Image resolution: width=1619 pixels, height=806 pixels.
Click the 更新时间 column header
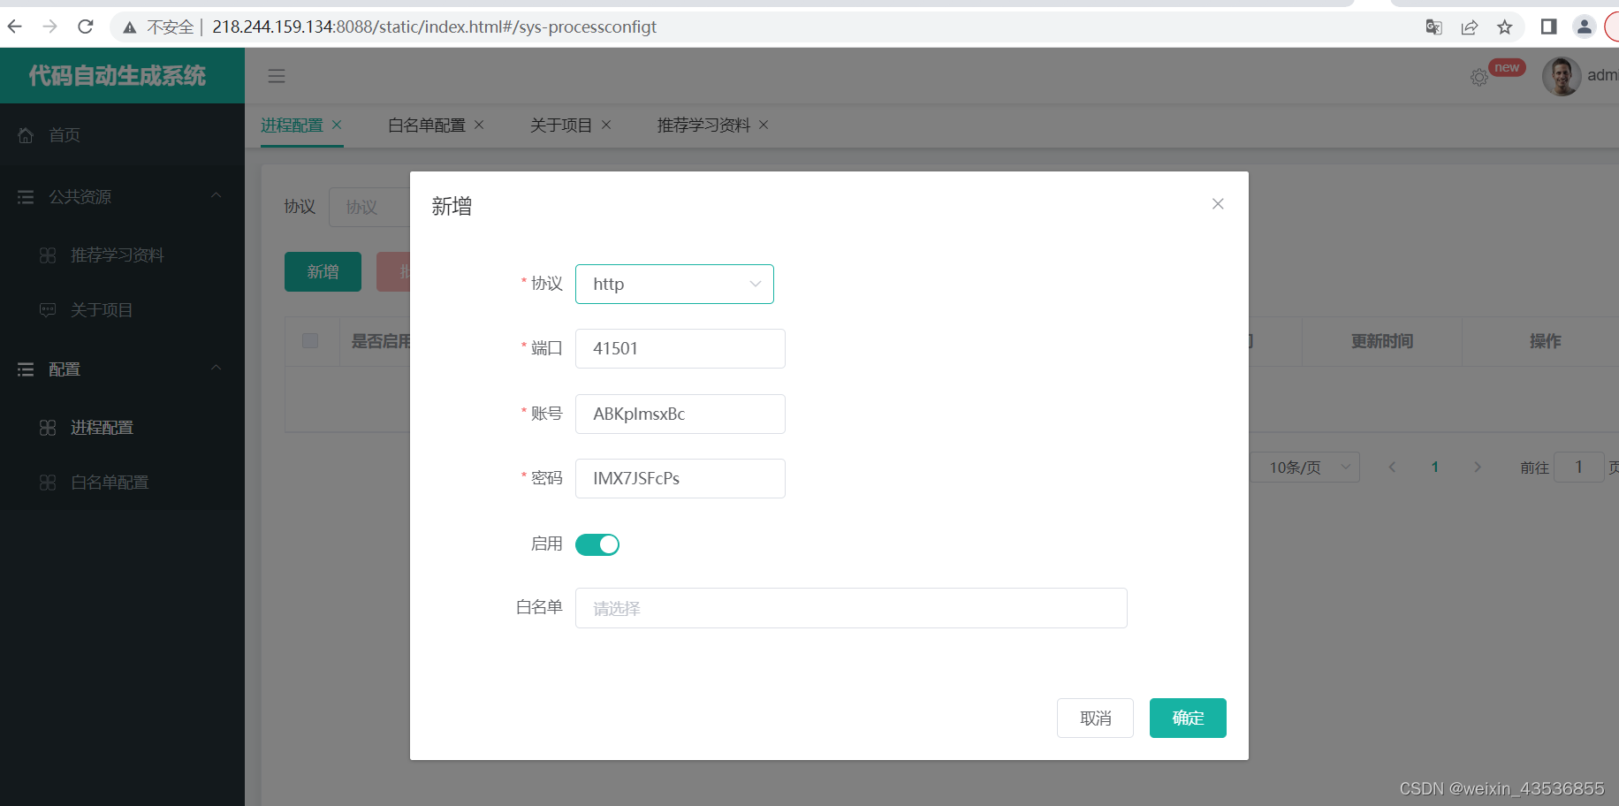1382,341
